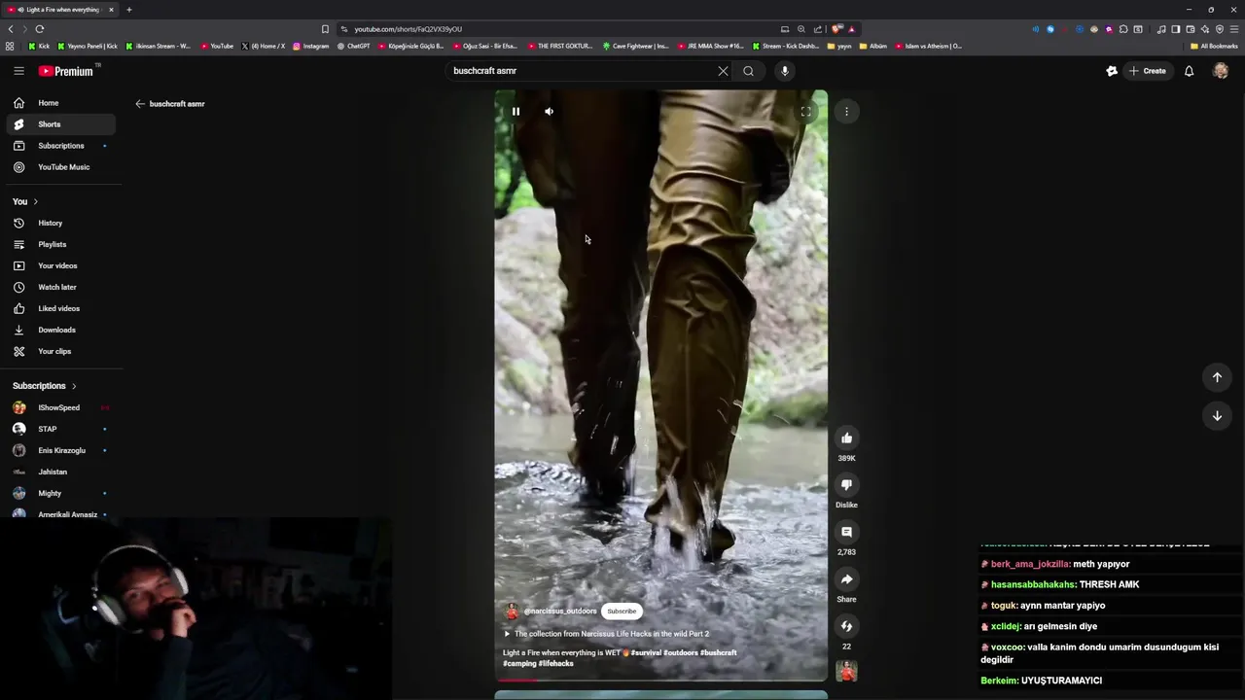Open Liked videos

click(60, 309)
